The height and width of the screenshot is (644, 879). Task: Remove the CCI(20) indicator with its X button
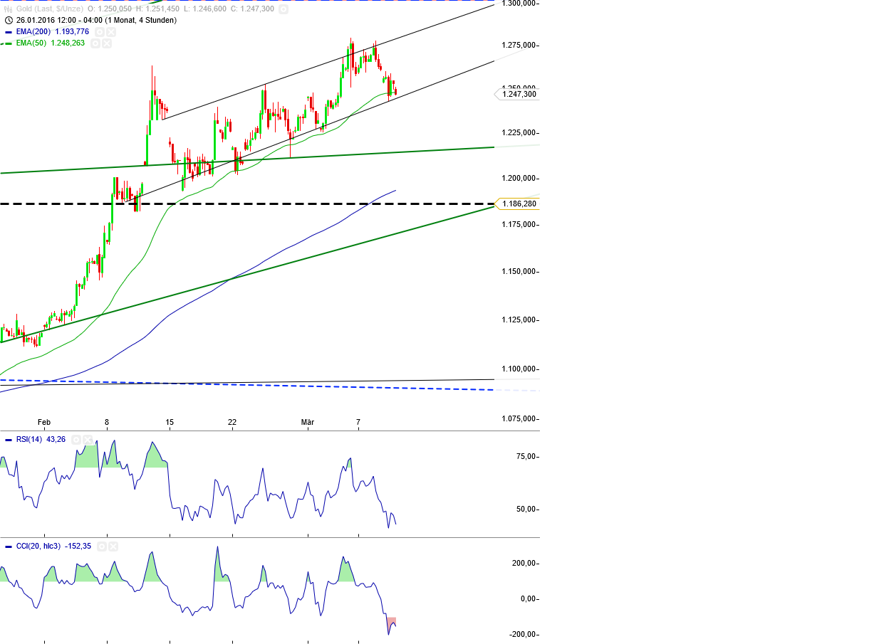click(114, 547)
